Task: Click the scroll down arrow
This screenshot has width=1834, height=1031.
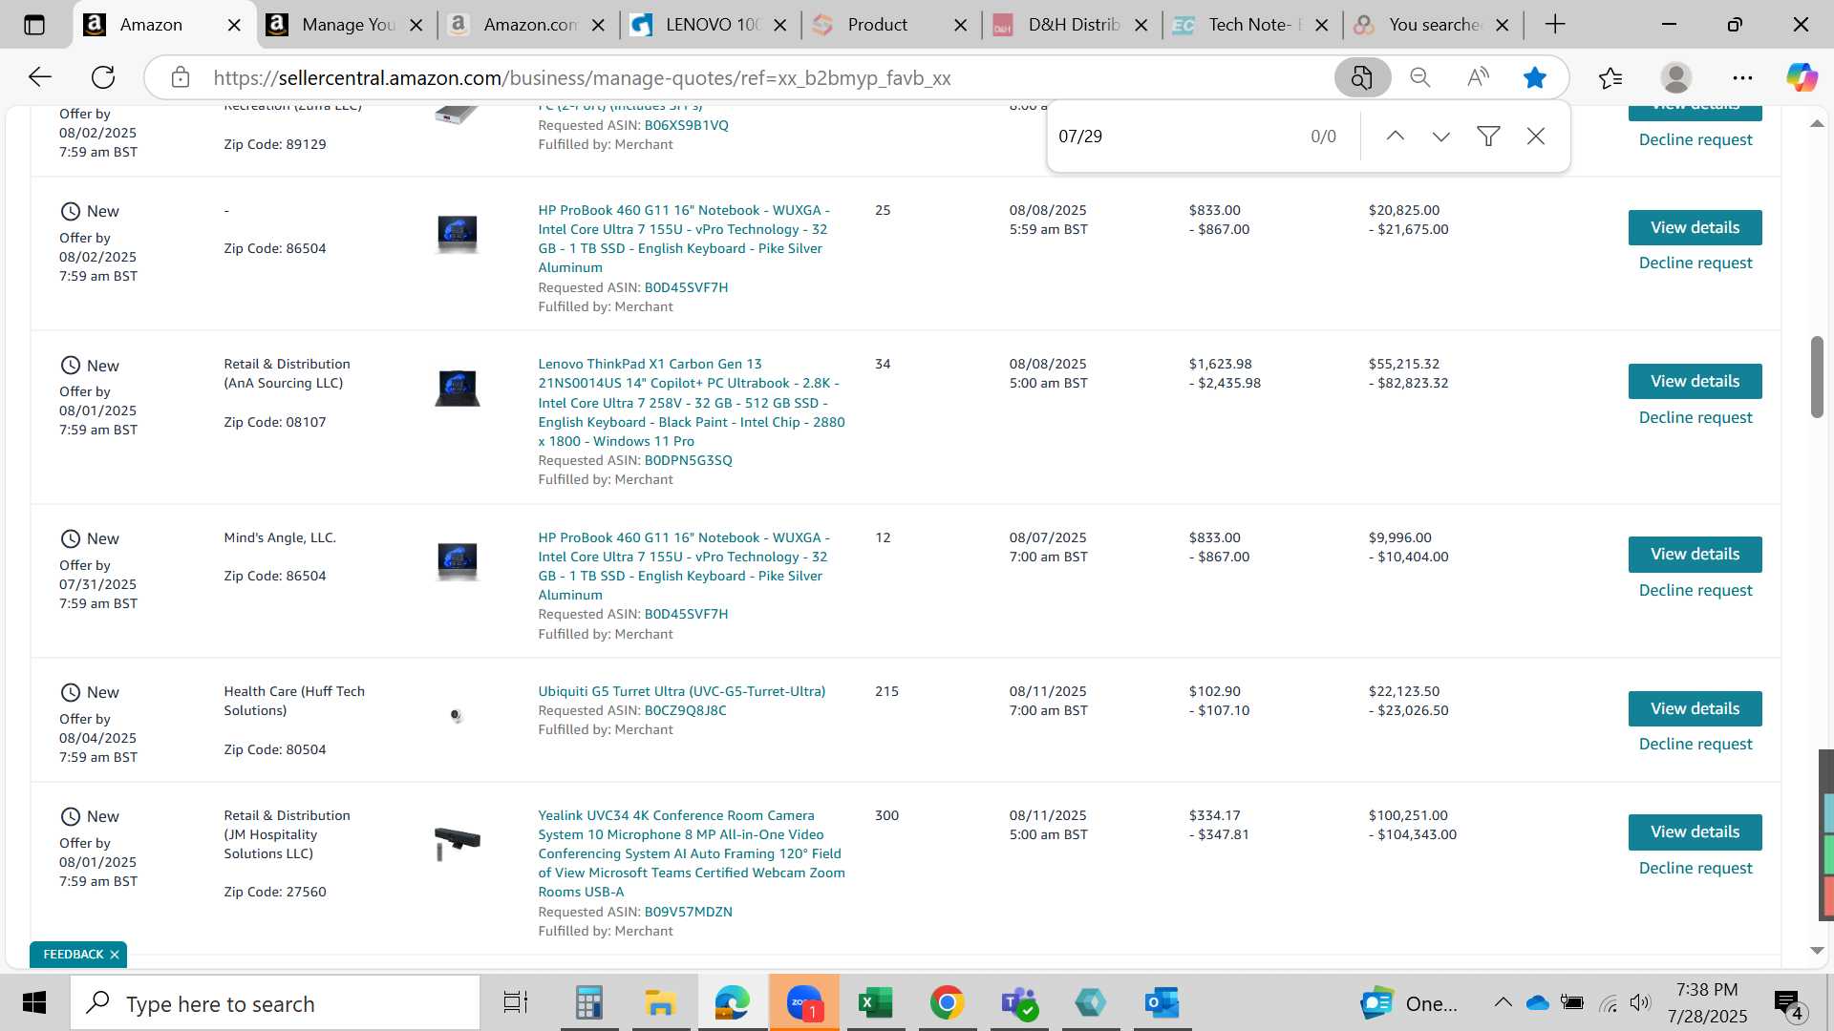Action: (1817, 951)
